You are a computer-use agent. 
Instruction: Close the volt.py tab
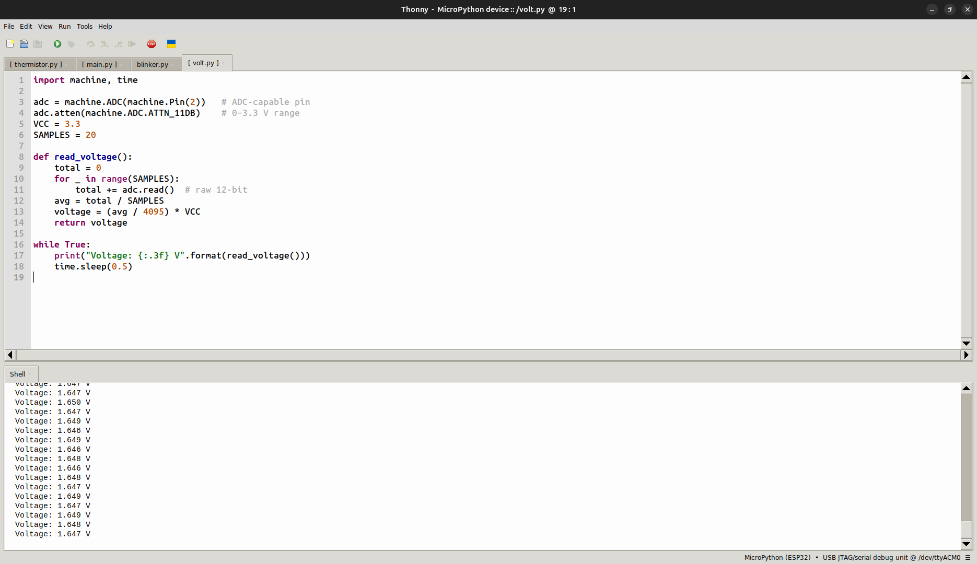point(224,62)
